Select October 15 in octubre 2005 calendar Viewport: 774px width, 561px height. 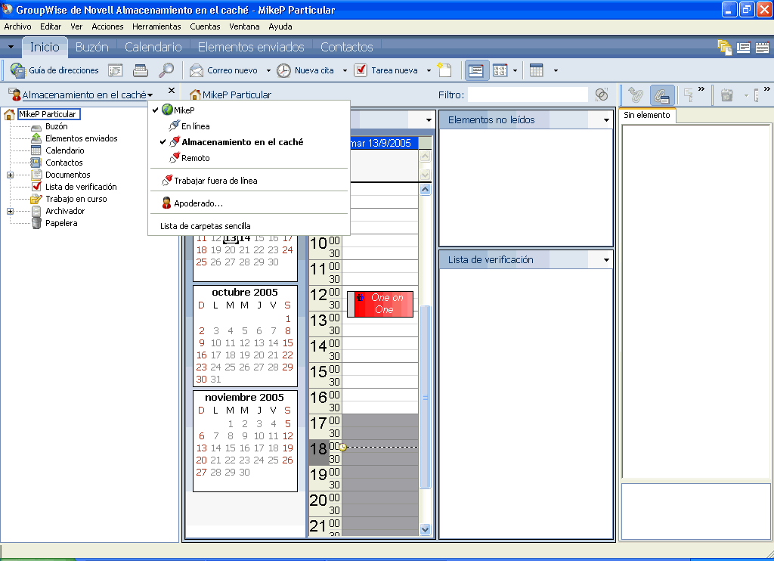(x=287, y=342)
